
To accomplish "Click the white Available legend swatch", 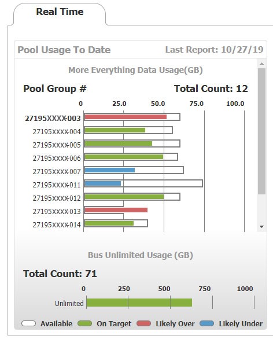I will 28,323.
